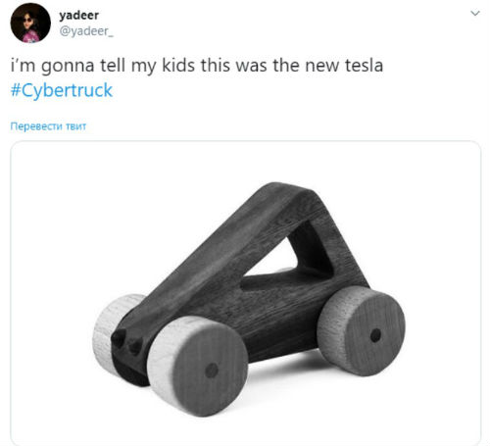Open yadeer's profile avatar picture

pyautogui.click(x=30, y=23)
